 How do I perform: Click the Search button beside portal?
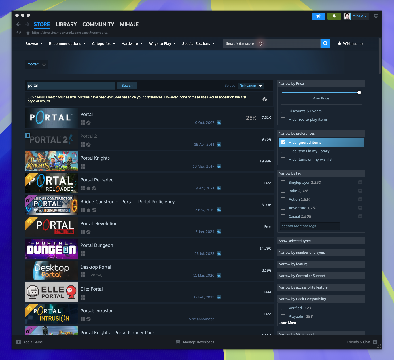(x=127, y=86)
